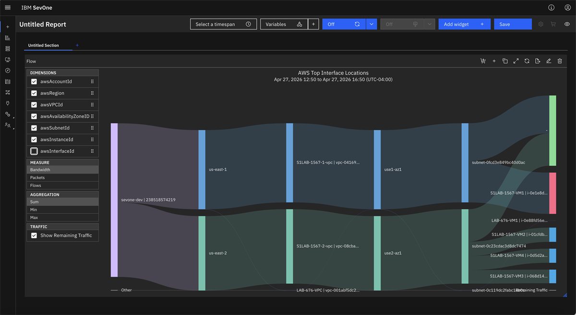This screenshot has height=315, width=576.
Task: Select Packets measure
Action: [62, 177]
